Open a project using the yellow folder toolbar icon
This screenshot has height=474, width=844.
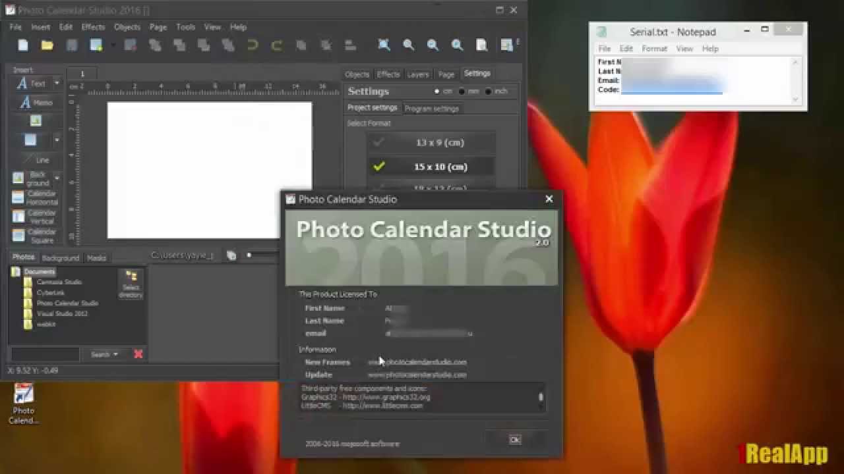coord(47,45)
